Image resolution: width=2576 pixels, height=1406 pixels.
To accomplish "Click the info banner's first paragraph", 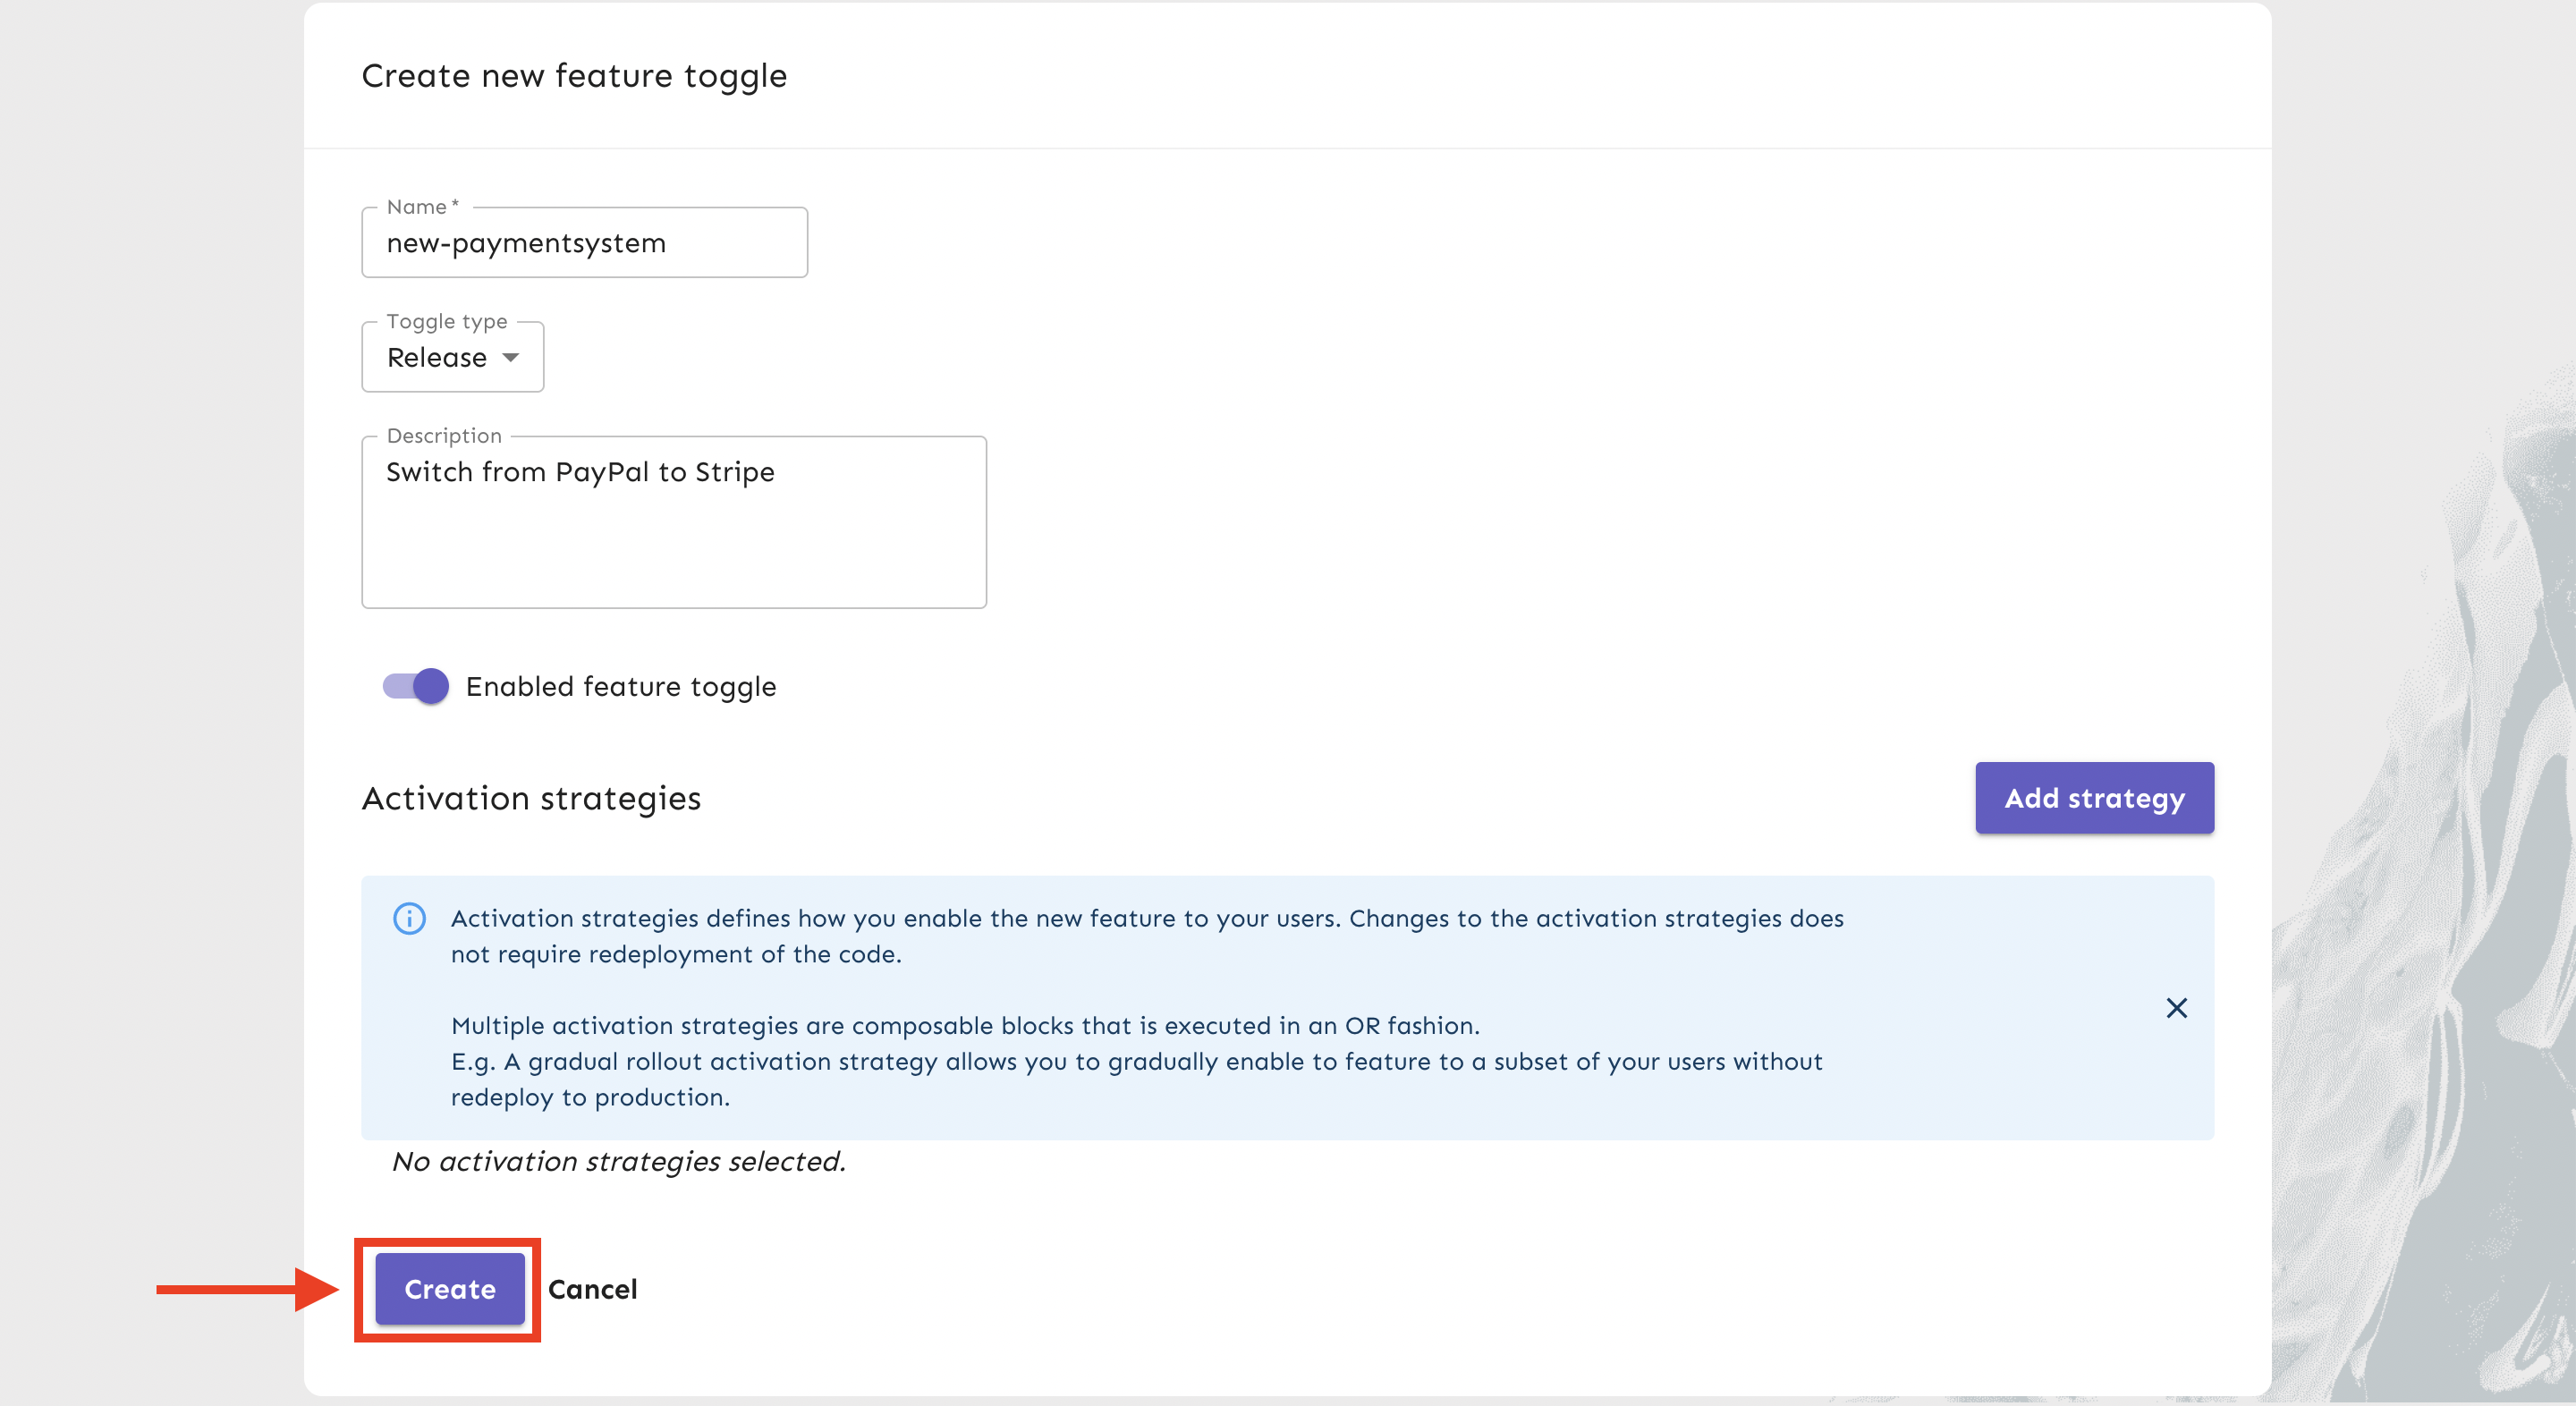I will (1147, 936).
